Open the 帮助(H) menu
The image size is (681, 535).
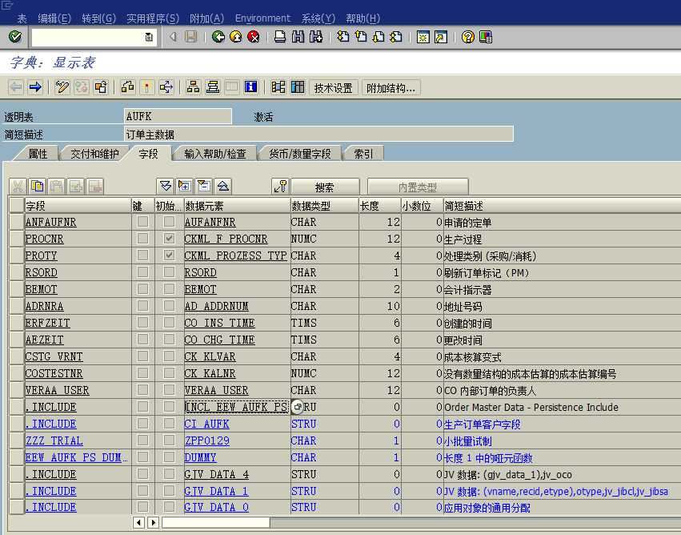tap(363, 18)
